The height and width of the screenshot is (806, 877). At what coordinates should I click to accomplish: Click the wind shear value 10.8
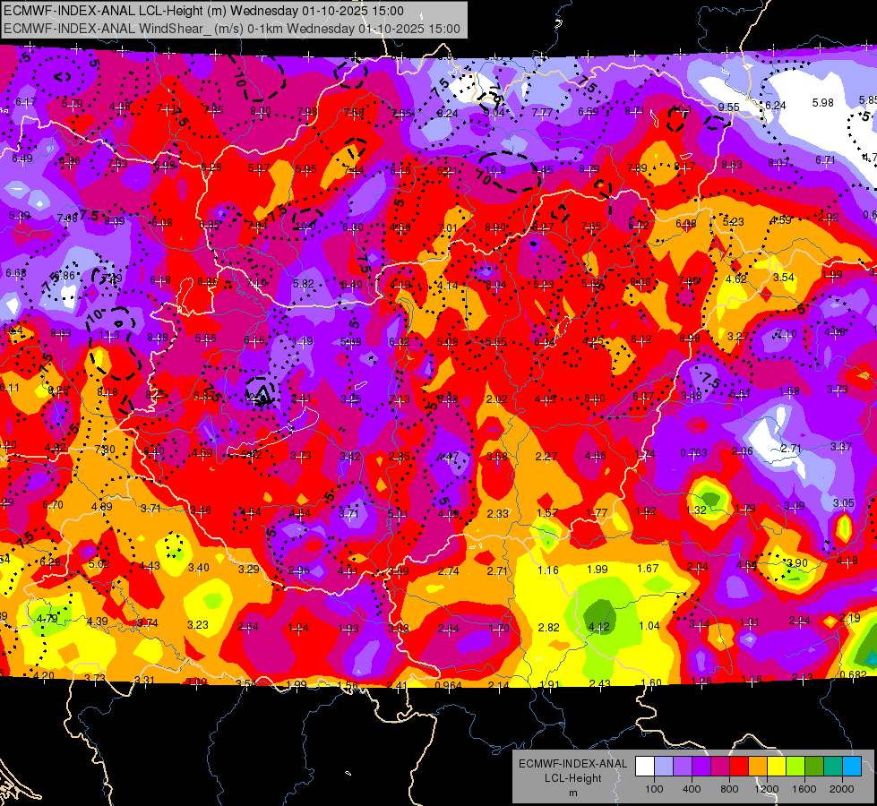tap(495, 169)
